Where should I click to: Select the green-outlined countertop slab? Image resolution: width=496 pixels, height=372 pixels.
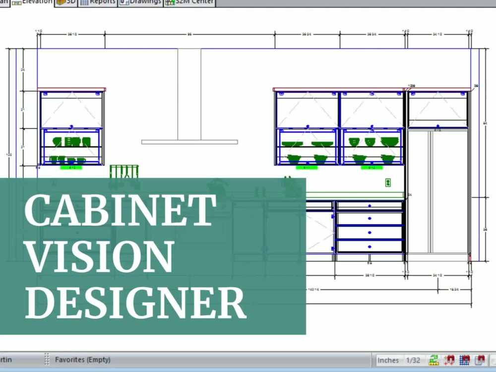[x=355, y=195]
